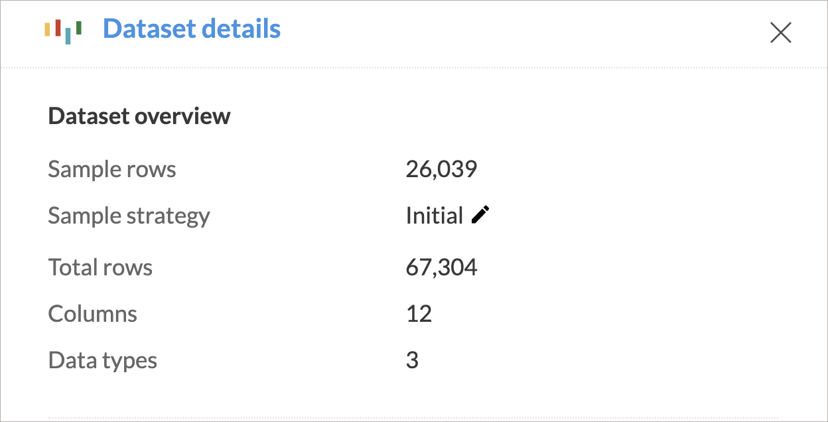Click the dotted divider below the header
The width and height of the screenshot is (828, 422).
414,67
